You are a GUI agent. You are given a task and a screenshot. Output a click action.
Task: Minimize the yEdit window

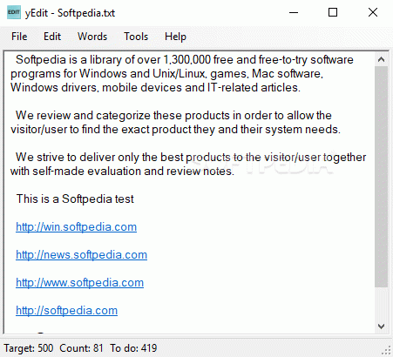[294, 12]
